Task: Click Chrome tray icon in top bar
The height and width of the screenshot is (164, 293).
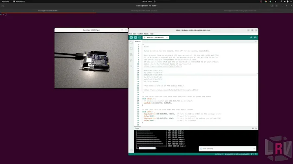Action: [x=266, y=2]
